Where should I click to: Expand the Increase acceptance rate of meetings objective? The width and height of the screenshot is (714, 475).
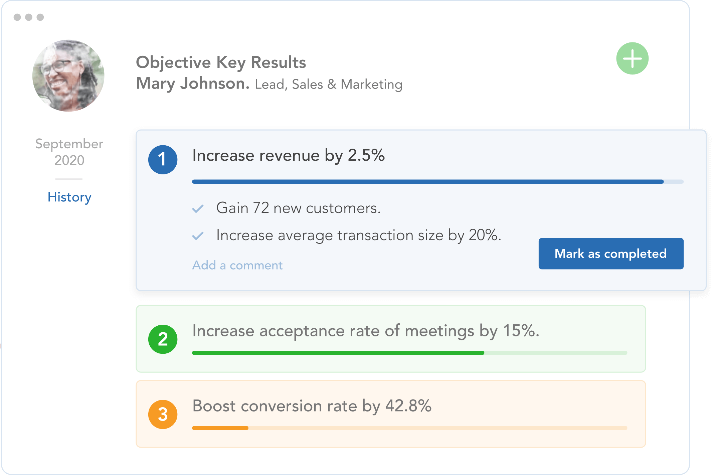366,331
